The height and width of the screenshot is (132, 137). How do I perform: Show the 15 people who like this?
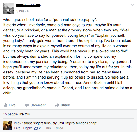pos(11,114)
